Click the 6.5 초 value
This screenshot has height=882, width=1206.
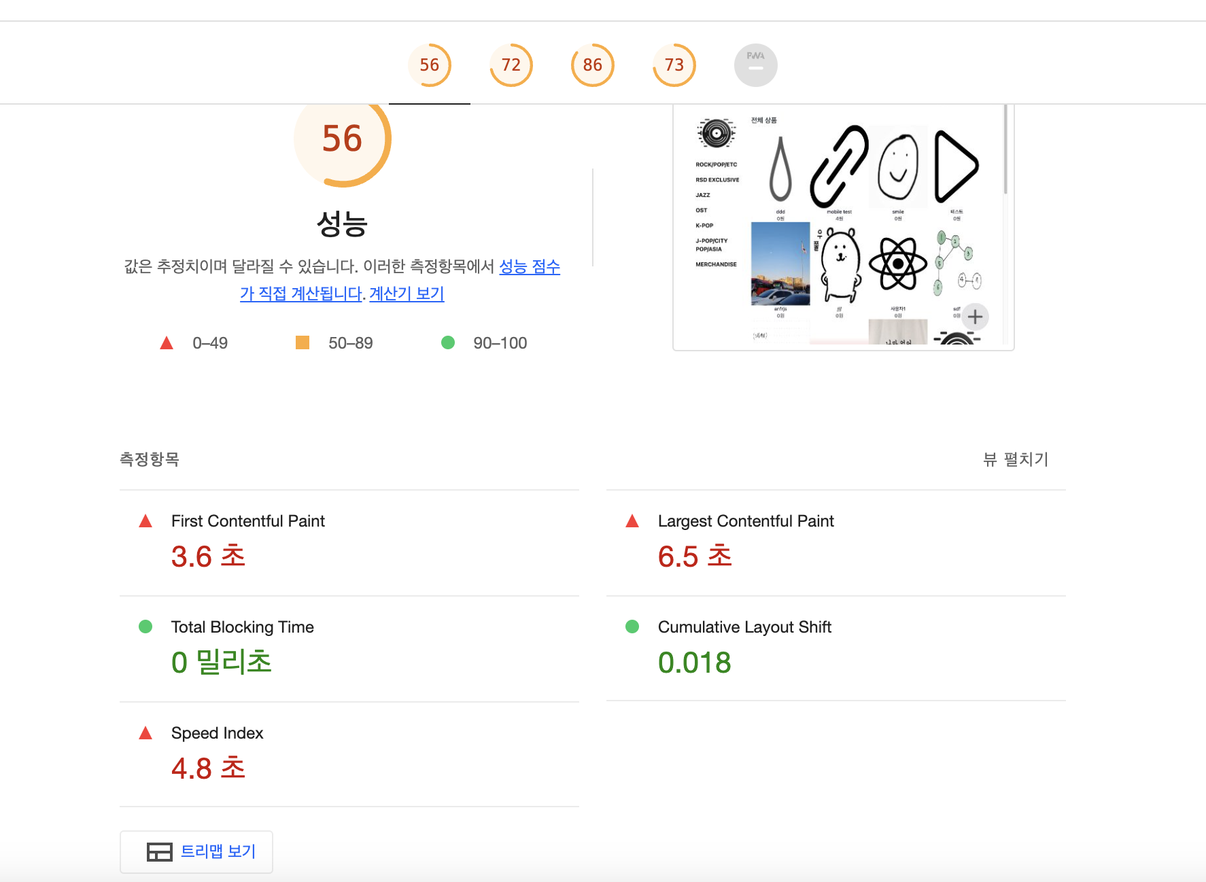695,557
